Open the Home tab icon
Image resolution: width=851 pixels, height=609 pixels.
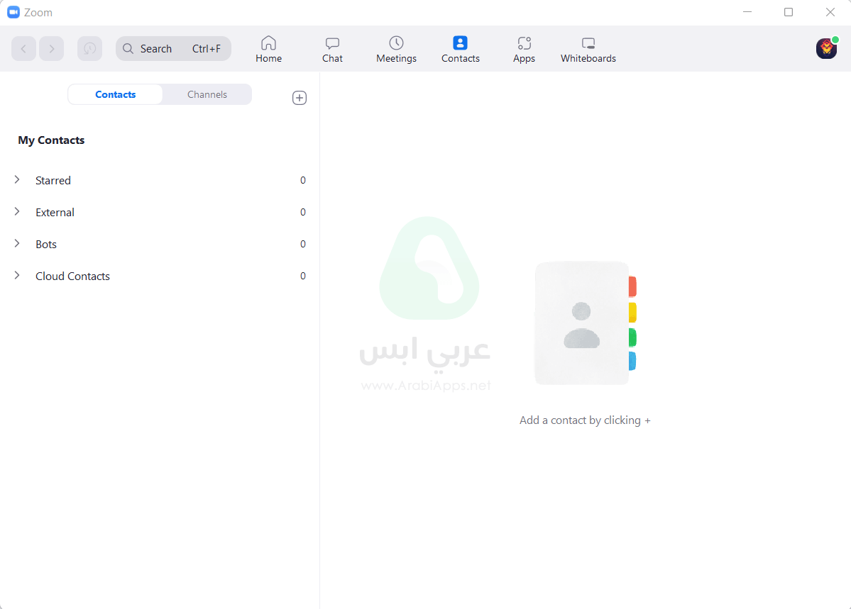(268, 43)
